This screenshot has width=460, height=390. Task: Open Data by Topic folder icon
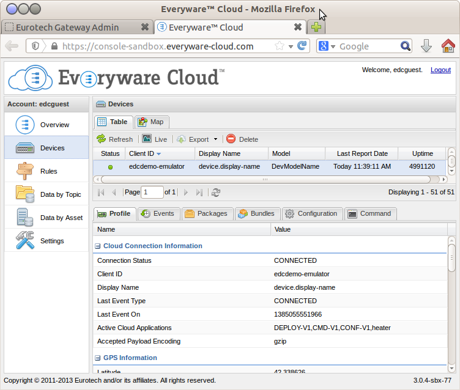[x=25, y=194]
